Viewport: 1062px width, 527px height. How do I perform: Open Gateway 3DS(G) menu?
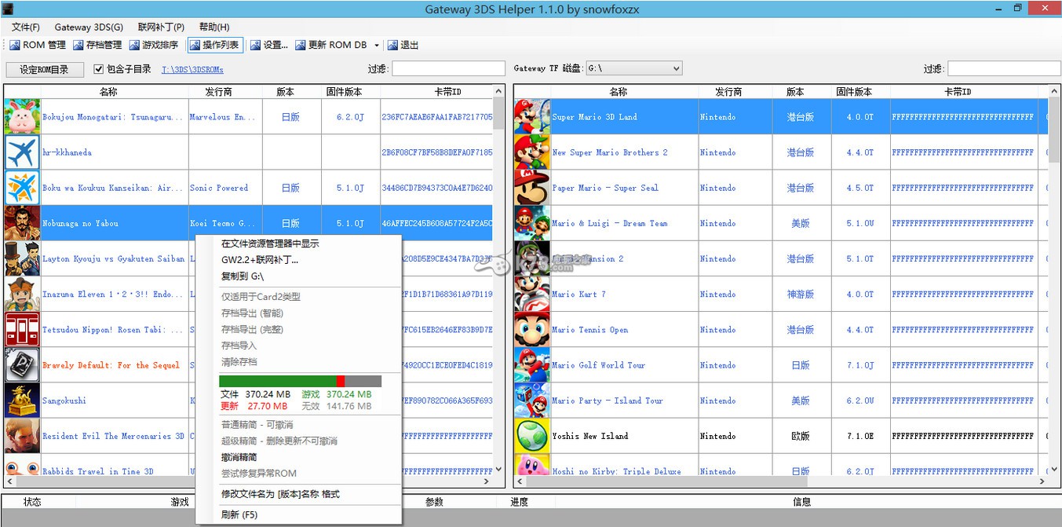tap(89, 27)
